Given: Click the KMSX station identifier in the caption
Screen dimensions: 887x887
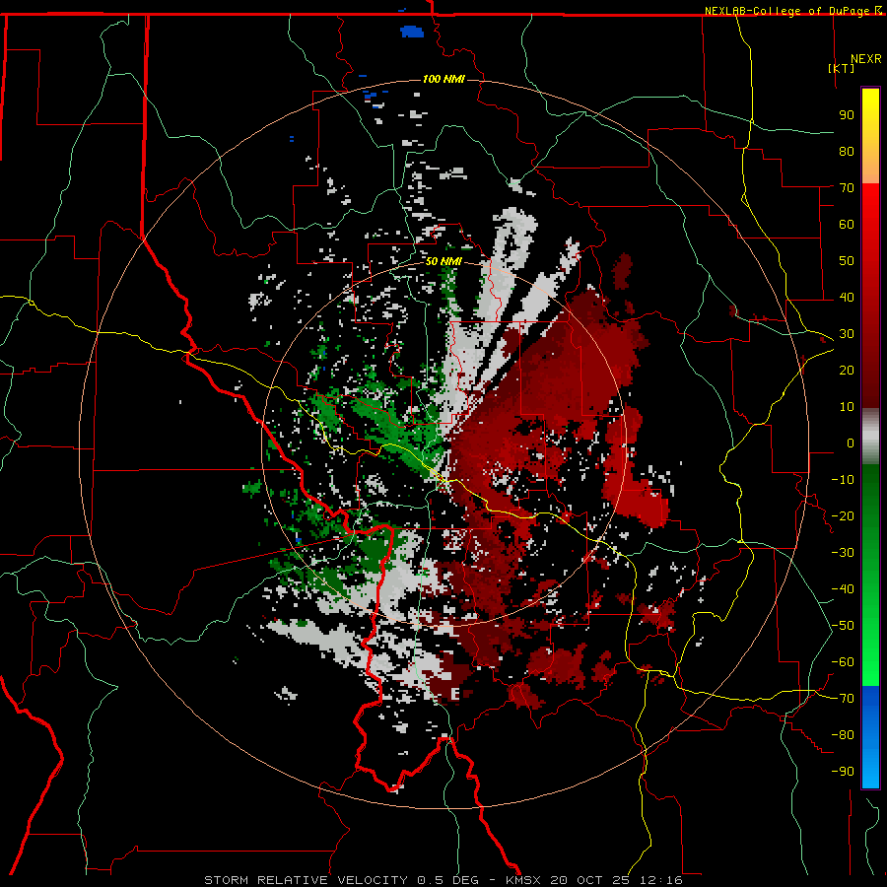Looking at the screenshot, I should coord(523,880).
